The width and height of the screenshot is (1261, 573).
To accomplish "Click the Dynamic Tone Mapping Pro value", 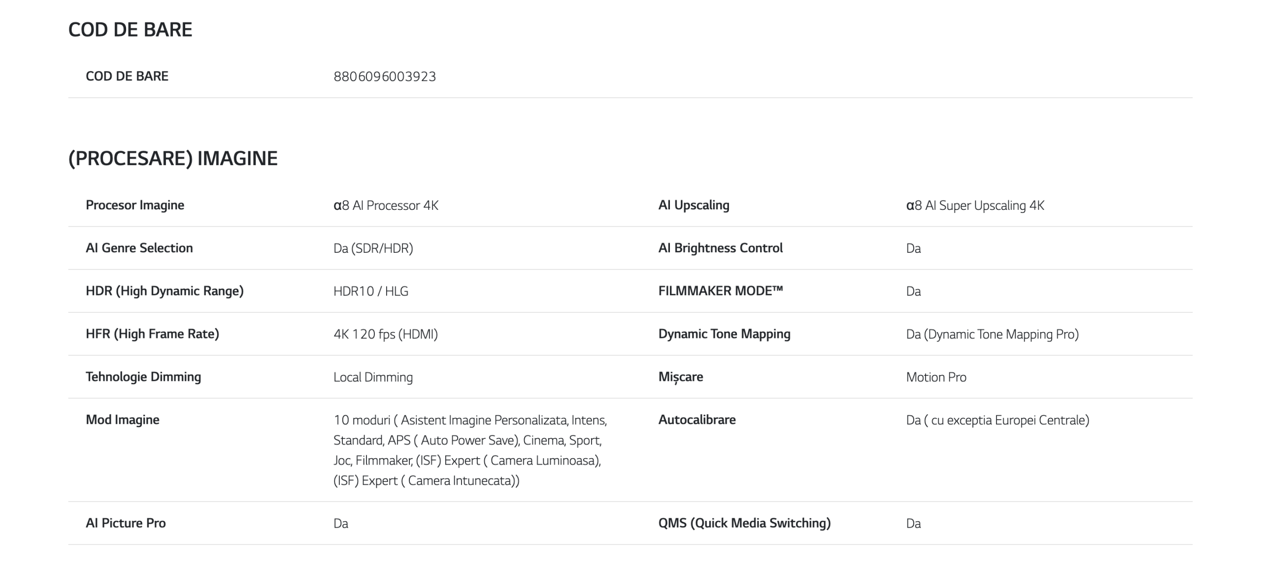I will tap(992, 334).
